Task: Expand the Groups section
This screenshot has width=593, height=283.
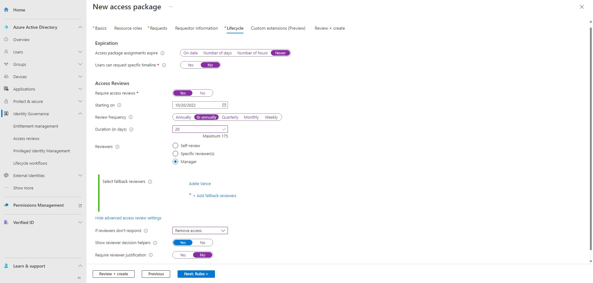Action: [81, 64]
